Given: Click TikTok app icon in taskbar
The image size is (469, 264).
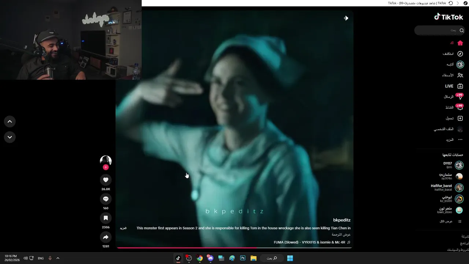Looking at the screenshot, I should tap(178, 258).
